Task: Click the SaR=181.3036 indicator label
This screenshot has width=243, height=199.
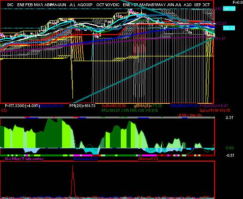Action: click(x=114, y=106)
